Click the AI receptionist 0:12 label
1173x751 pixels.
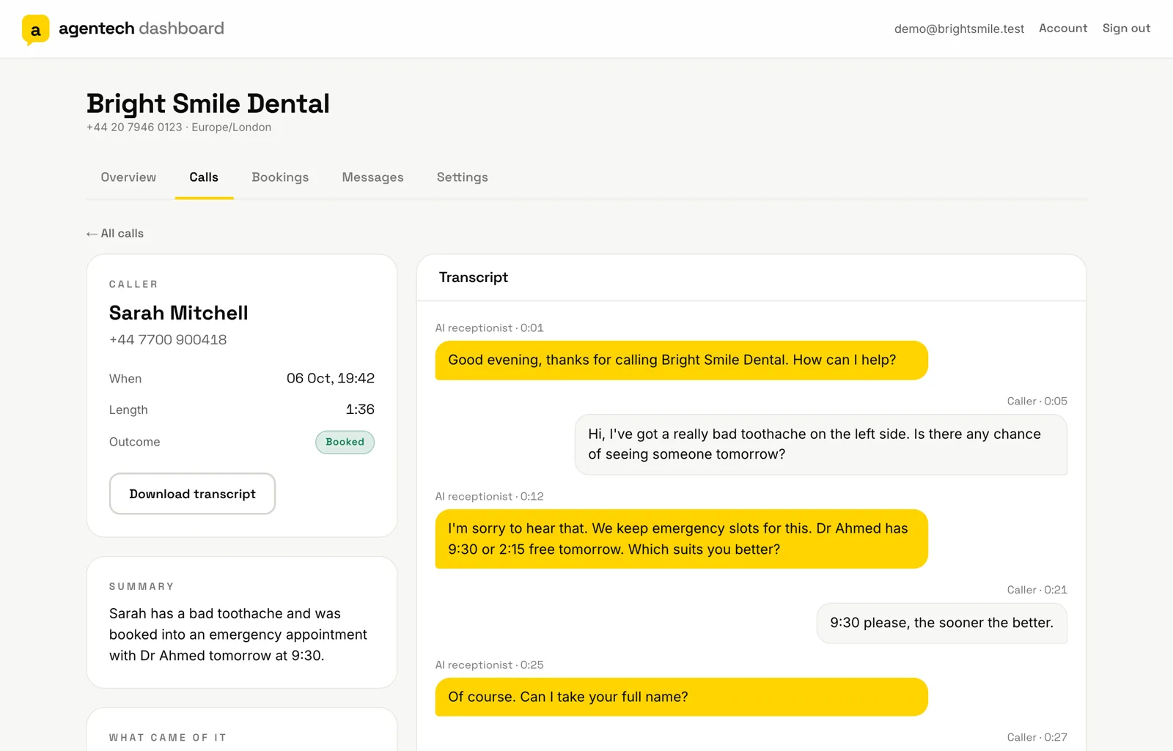[x=490, y=497]
